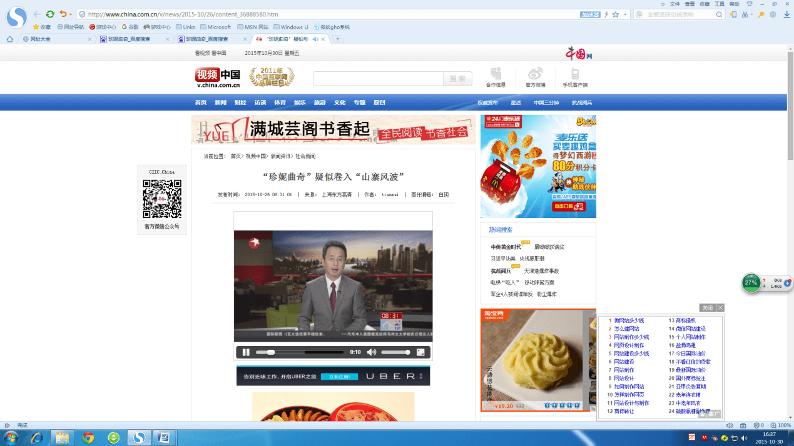Viewport: 794px width, 446px height.
Task: Click the 搜索 button on the site
Action: pos(457,79)
